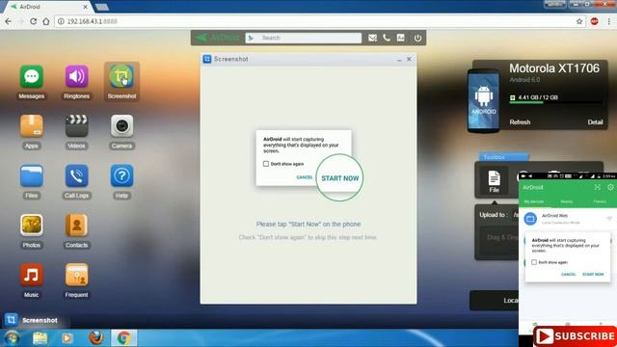Click the Subscribe button overlay
The width and height of the screenshot is (617, 347).
pos(576,336)
